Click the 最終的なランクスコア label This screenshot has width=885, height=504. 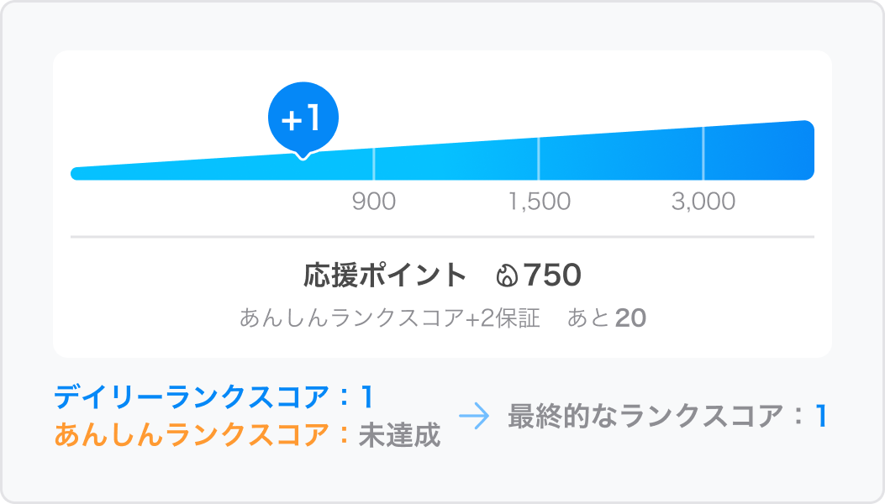pyautogui.click(x=645, y=417)
